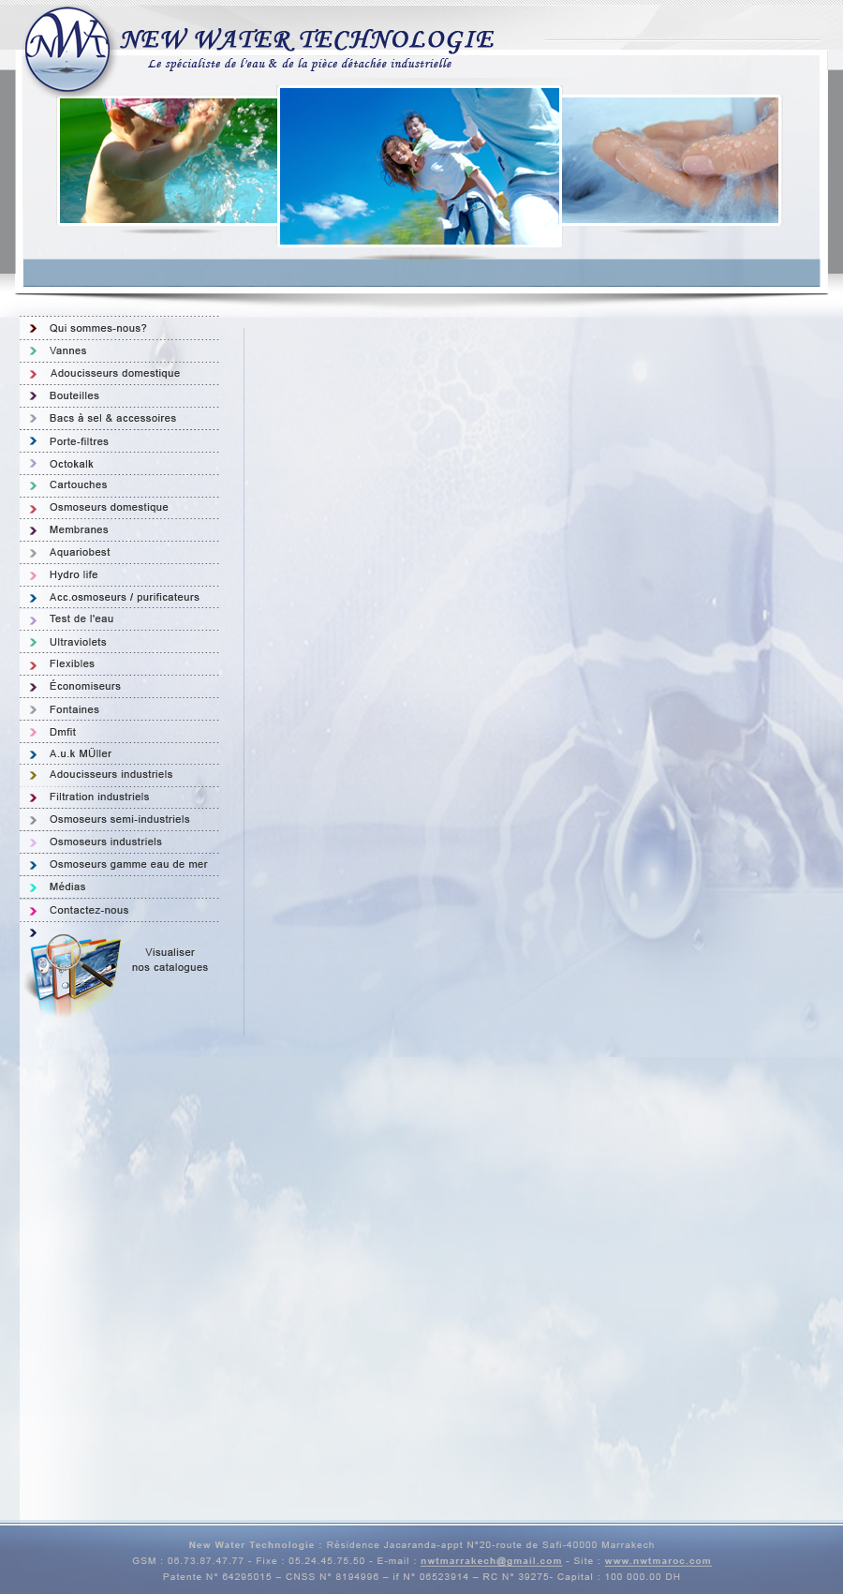Open Acc.osmoseurs / purificateurs page
The image size is (843, 1594).
[x=125, y=597]
